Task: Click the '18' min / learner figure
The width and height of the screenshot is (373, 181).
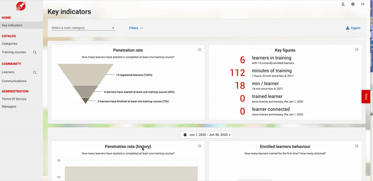Action: tap(240, 85)
